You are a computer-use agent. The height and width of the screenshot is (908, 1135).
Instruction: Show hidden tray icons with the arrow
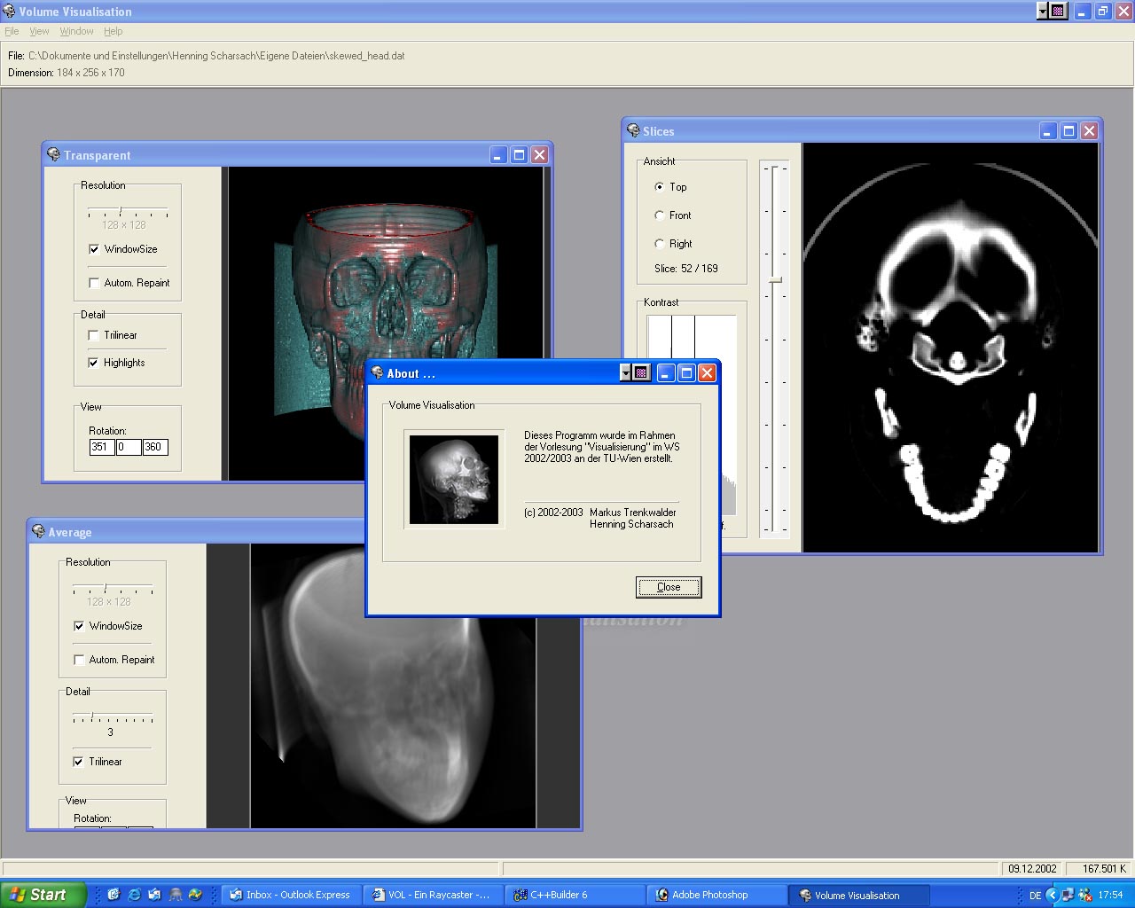coord(1053,895)
